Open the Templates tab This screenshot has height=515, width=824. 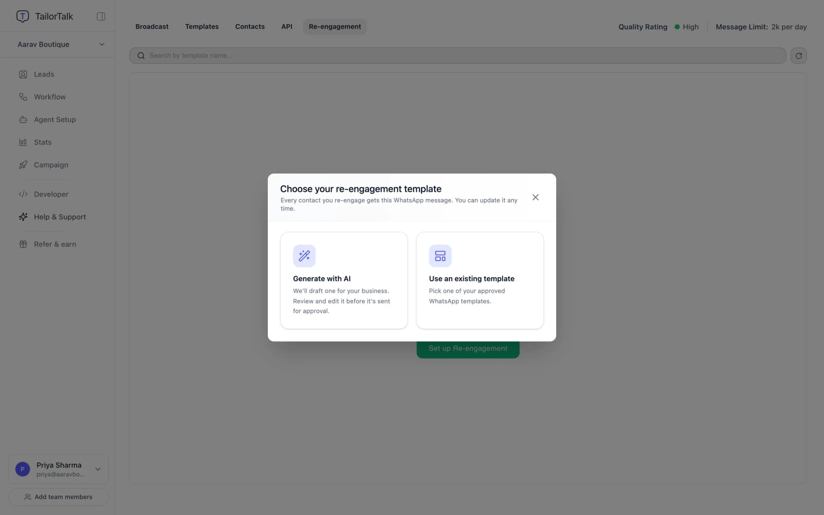[x=202, y=27]
